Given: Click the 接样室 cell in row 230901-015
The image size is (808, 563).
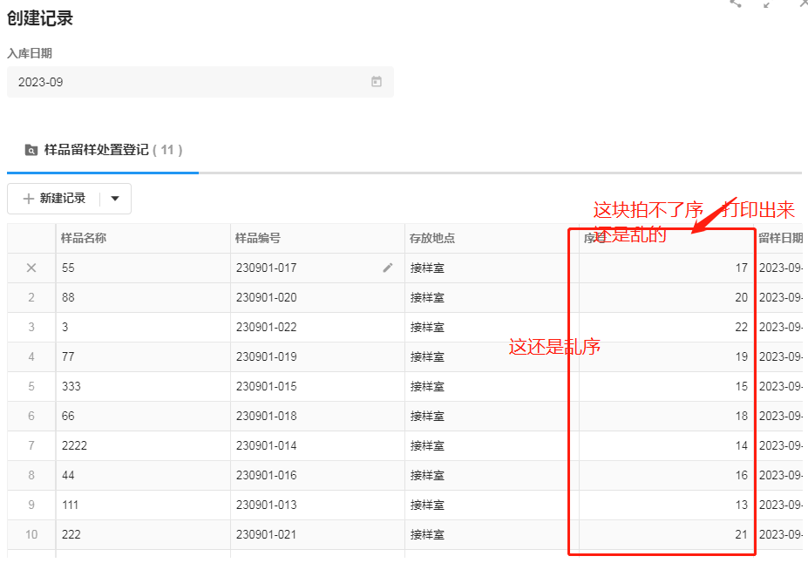Looking at the screenshot, I should (x=492, y=386).
